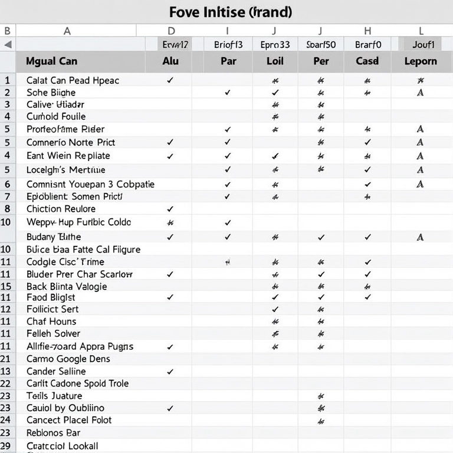The image size is (453, 453).
Task: Click the Par mark in Codgle Cisc' Trime row
Action: [x=228, y=262]
